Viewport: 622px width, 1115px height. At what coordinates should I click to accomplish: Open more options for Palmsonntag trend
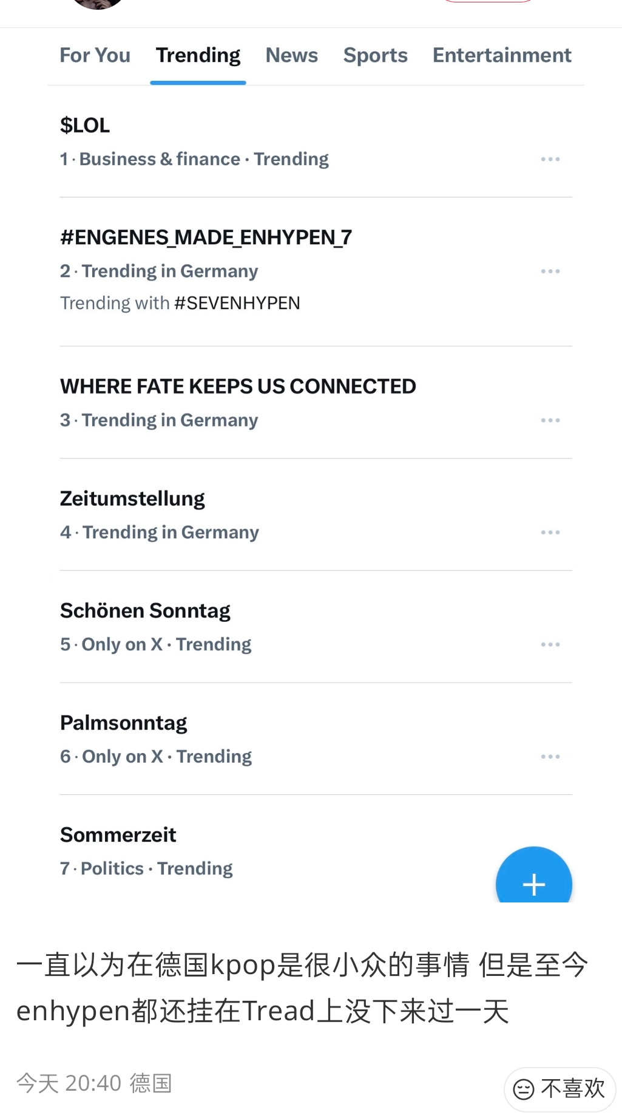(x=550, y=757)
